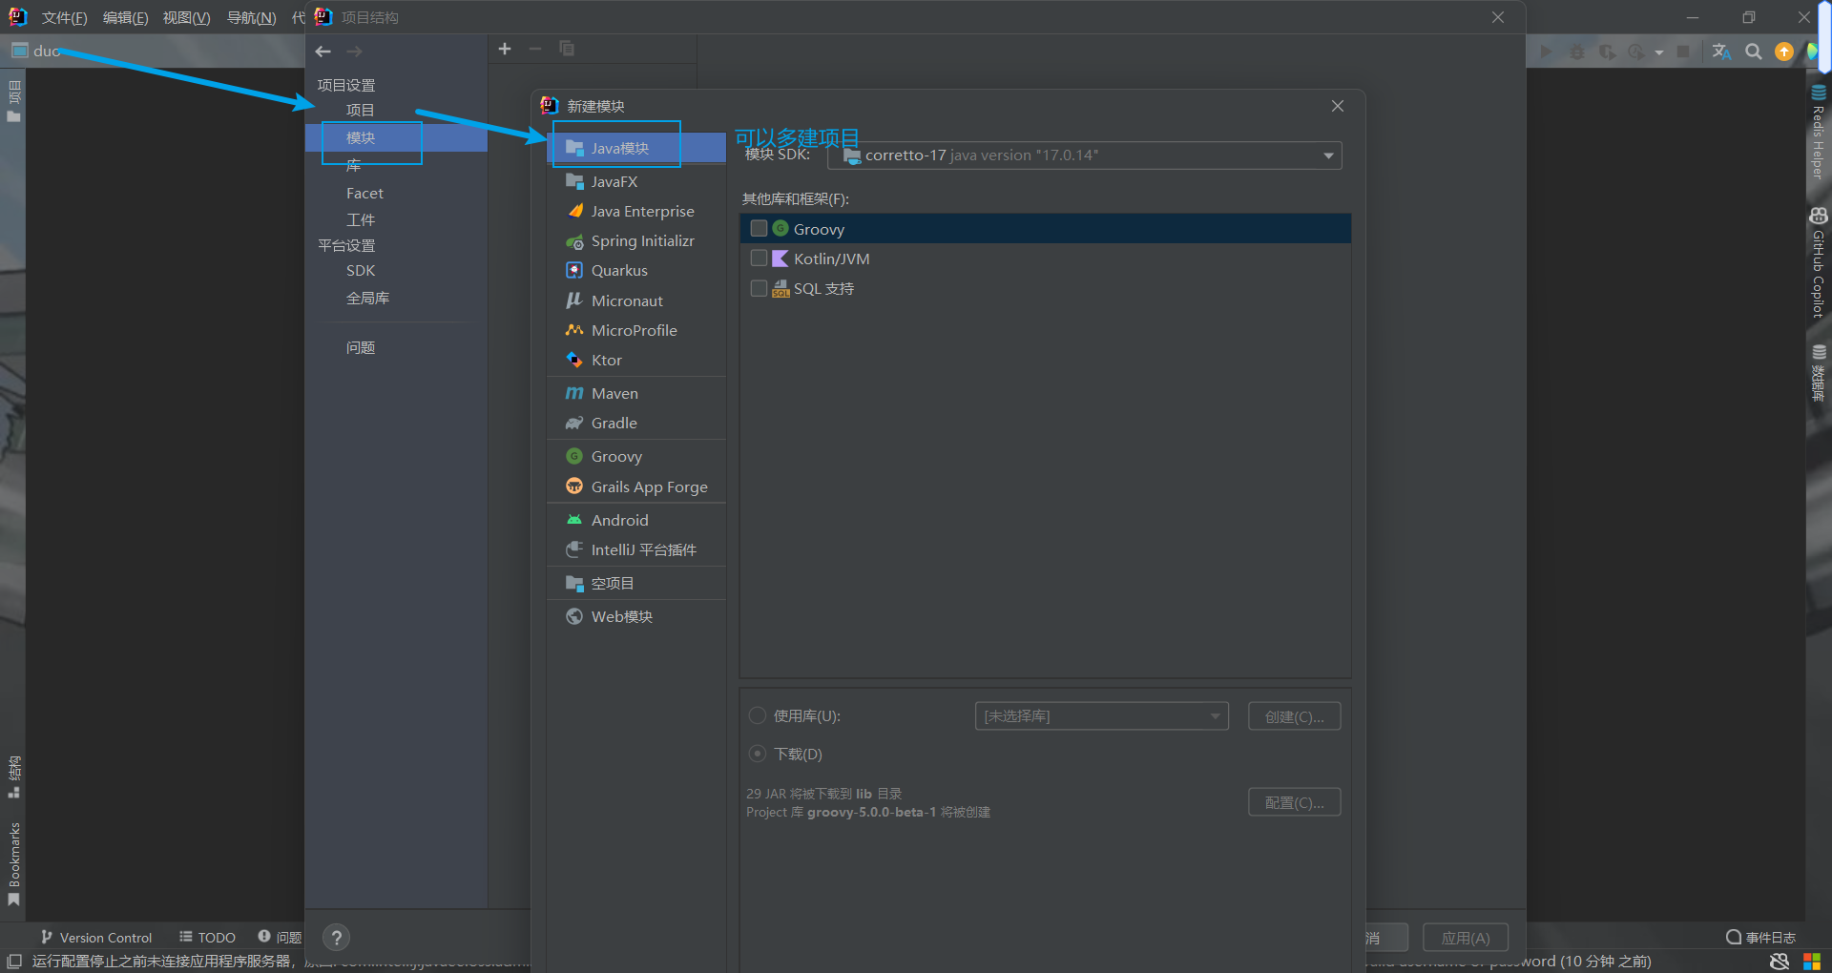Choose Web模块 module type
This screenshot has width=1832, height=973.
coord(636,616)
